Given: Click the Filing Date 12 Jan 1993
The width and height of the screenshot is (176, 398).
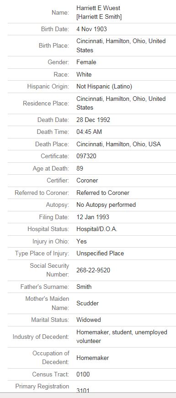Looking at the screenshot, I should tap(93, 217).
